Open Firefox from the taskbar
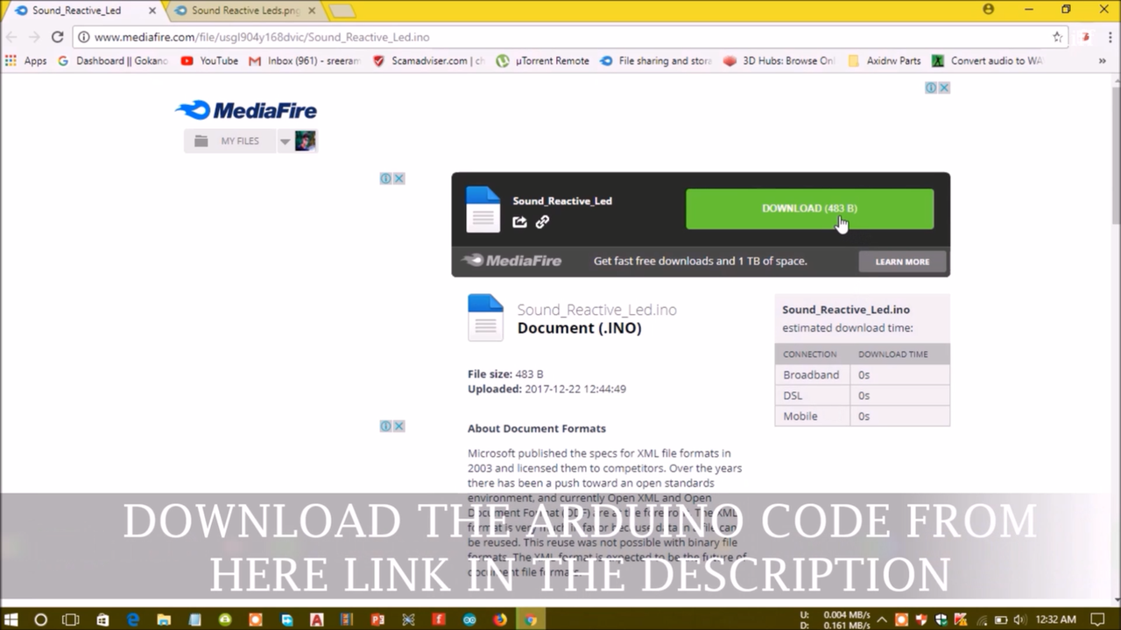The image size is (1121, 630). 500,619
